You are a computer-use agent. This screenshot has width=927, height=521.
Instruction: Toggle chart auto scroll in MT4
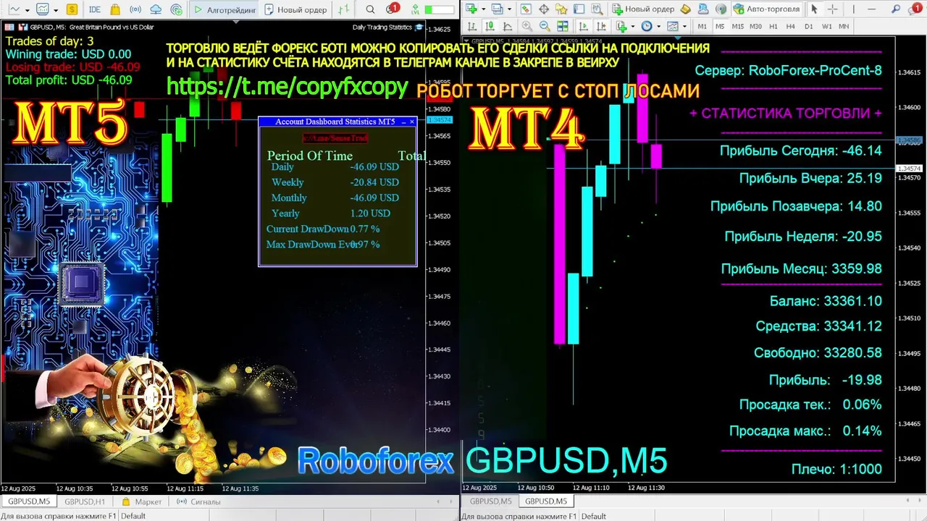point(584,26)
